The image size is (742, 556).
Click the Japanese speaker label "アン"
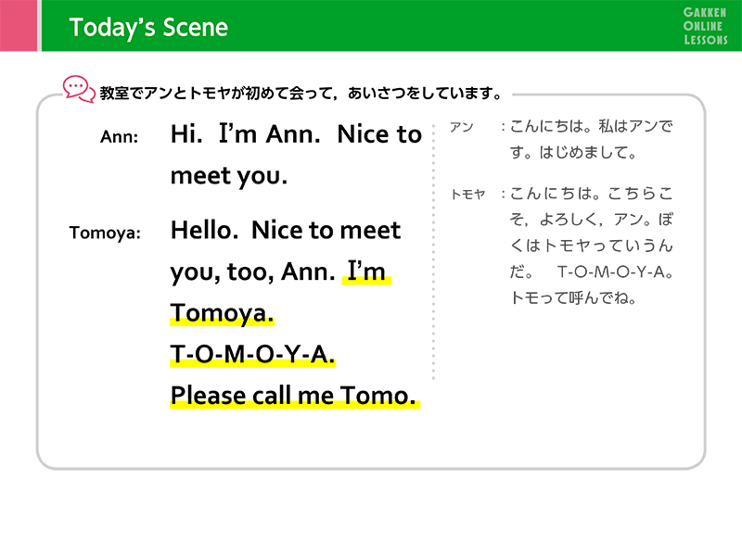click(462, 128)
